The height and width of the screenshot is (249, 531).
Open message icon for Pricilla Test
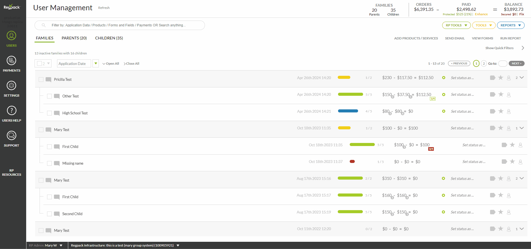48,80
